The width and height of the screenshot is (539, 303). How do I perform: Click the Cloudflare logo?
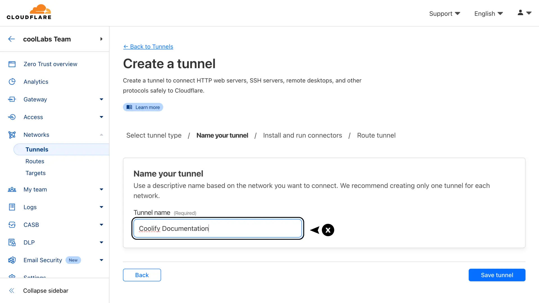pos(29,12)
